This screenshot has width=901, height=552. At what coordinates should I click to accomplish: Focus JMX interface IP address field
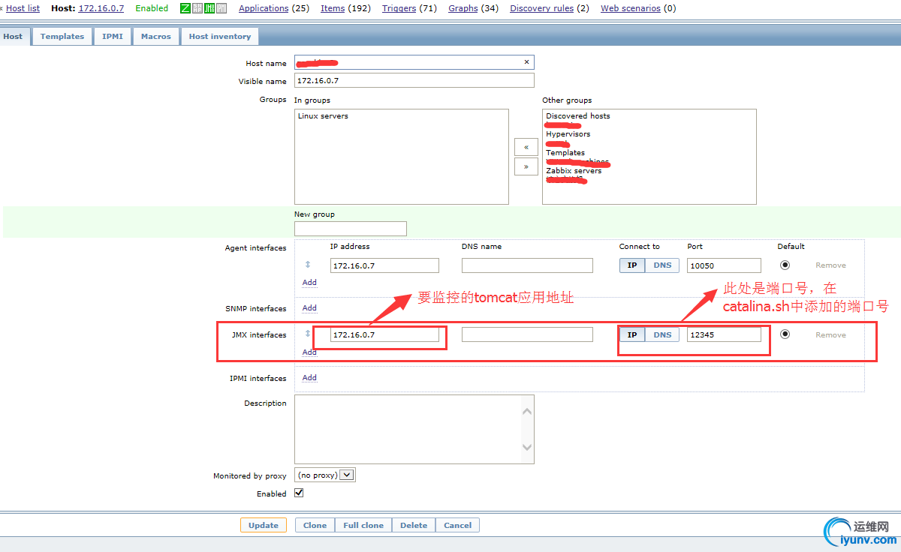[x=384, y=335]
